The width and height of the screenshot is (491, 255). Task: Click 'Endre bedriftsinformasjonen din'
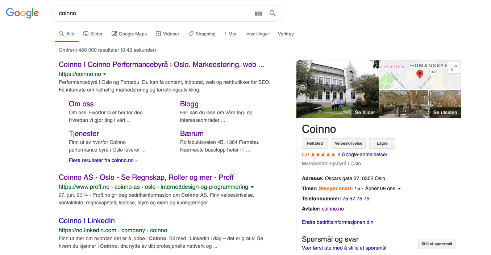337,222
